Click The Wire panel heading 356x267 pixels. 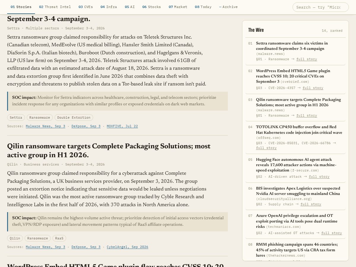click(x=256, y=30)
